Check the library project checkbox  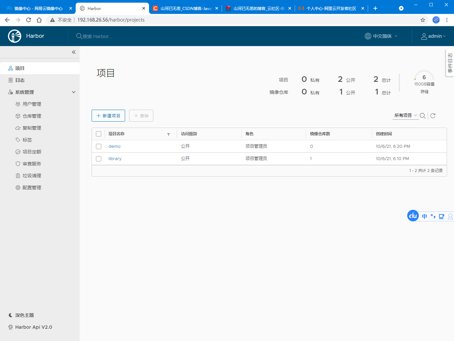click(x=99, y=159)
